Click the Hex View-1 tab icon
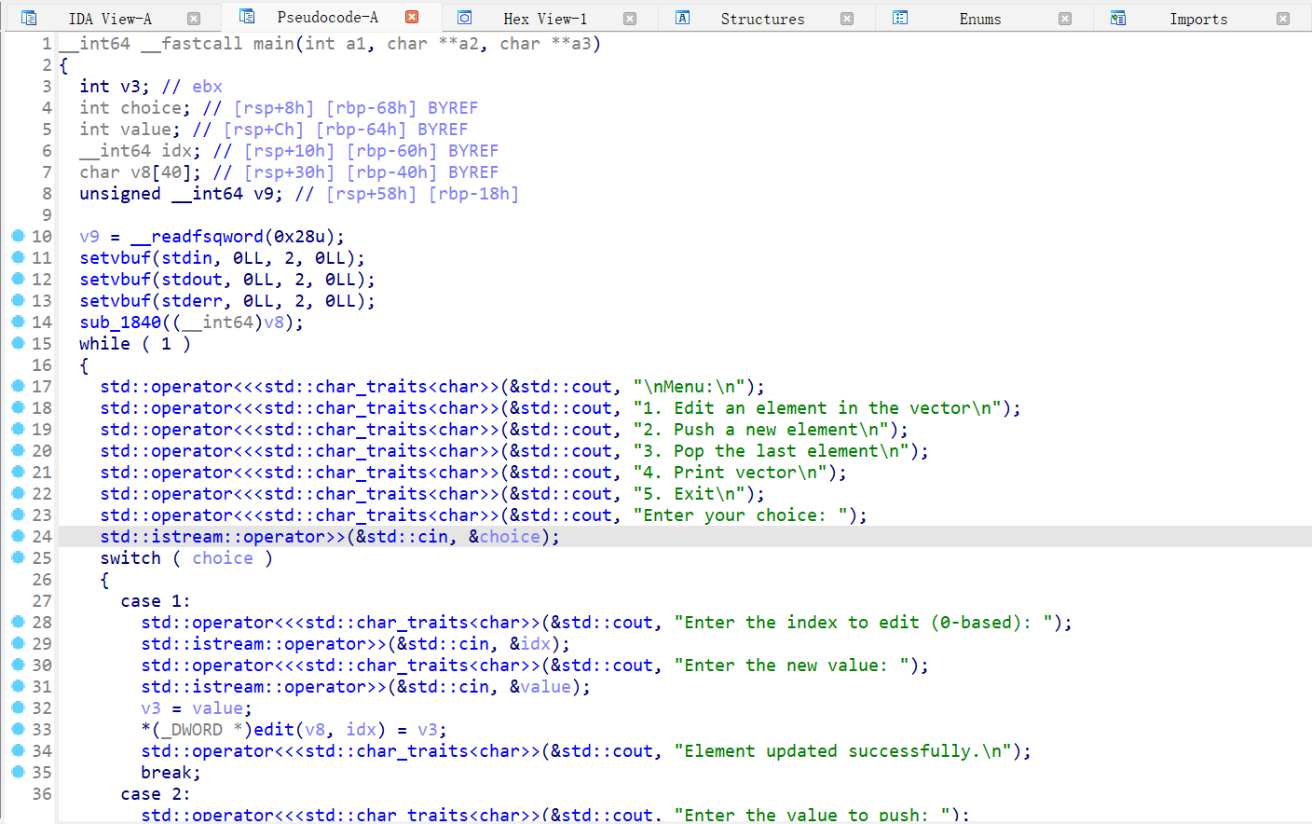This screenshot has height=824, width=1312. click(465, 18)
